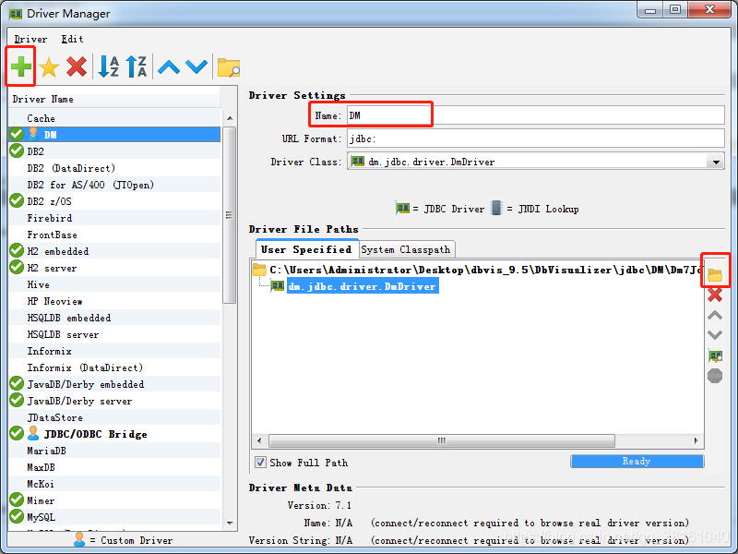
Task: Click the Driver Name column header
Action: [114, 100]
